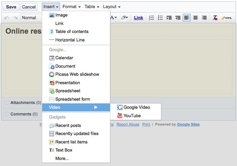Click the Online res page title field
This screenshot has height=166, width=237.
tap(23, 31)
